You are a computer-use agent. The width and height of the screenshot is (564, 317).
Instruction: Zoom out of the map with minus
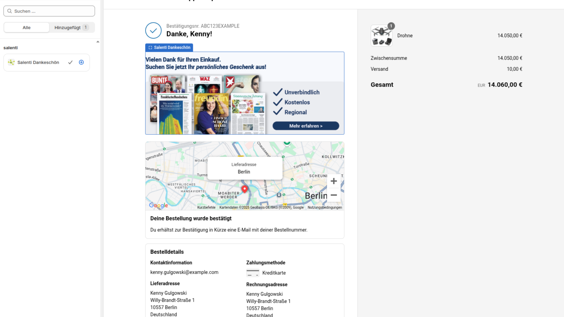(334, 195)
